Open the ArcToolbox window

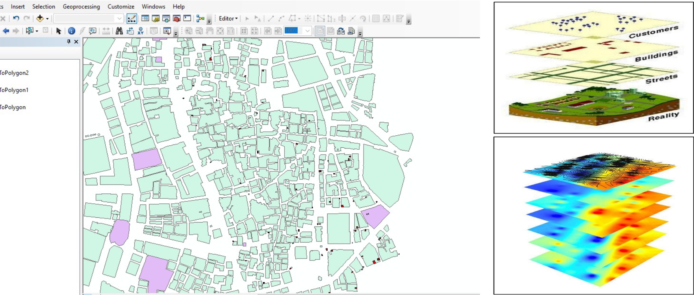coord(176,18)
